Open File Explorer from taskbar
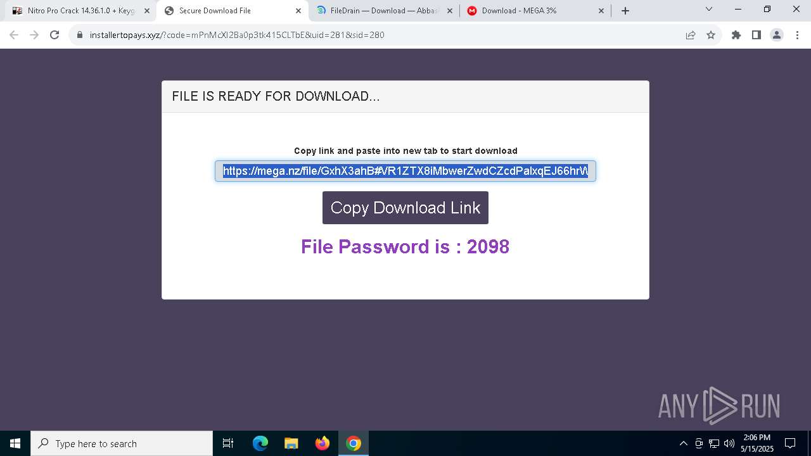 [291, 443]
